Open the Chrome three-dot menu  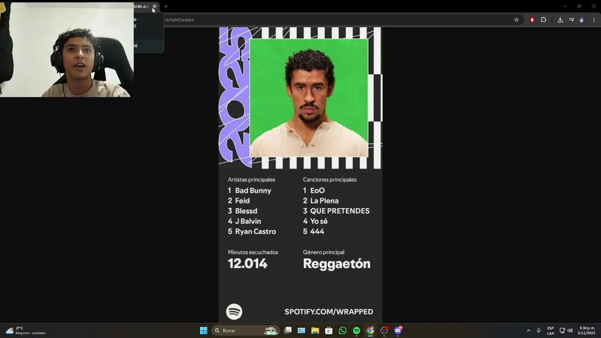tap(594, 20)
